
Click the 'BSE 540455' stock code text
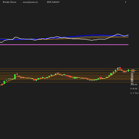pos(53,2)
